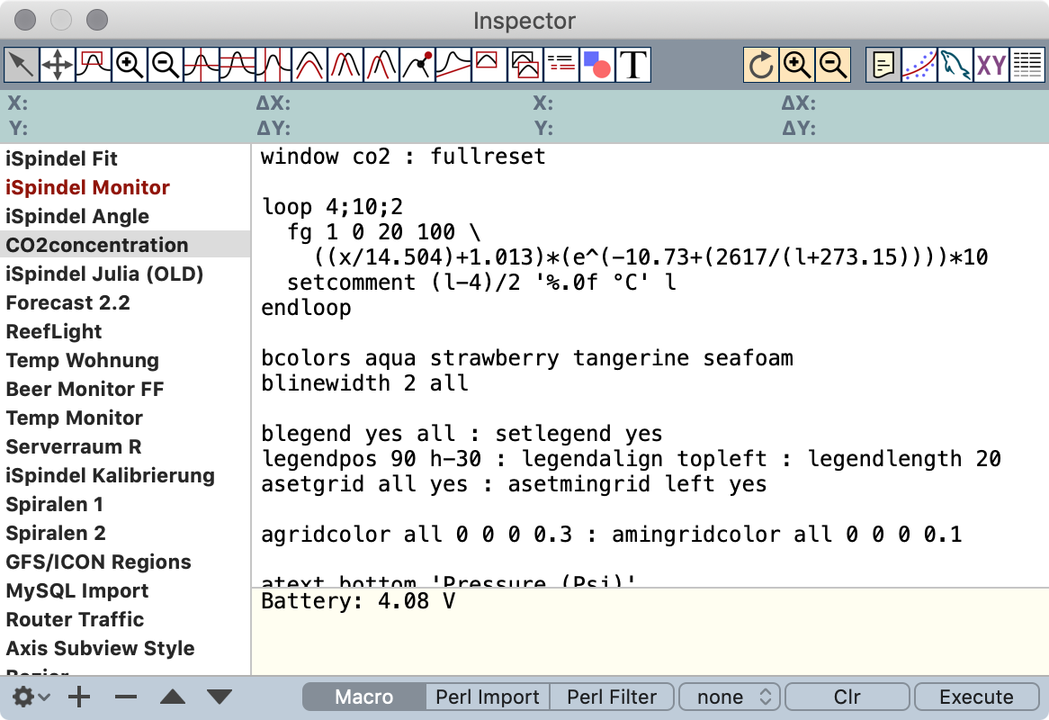Select the four-way move tool
This screenshot has width=1049, height=720.
[x=58, y=65]
